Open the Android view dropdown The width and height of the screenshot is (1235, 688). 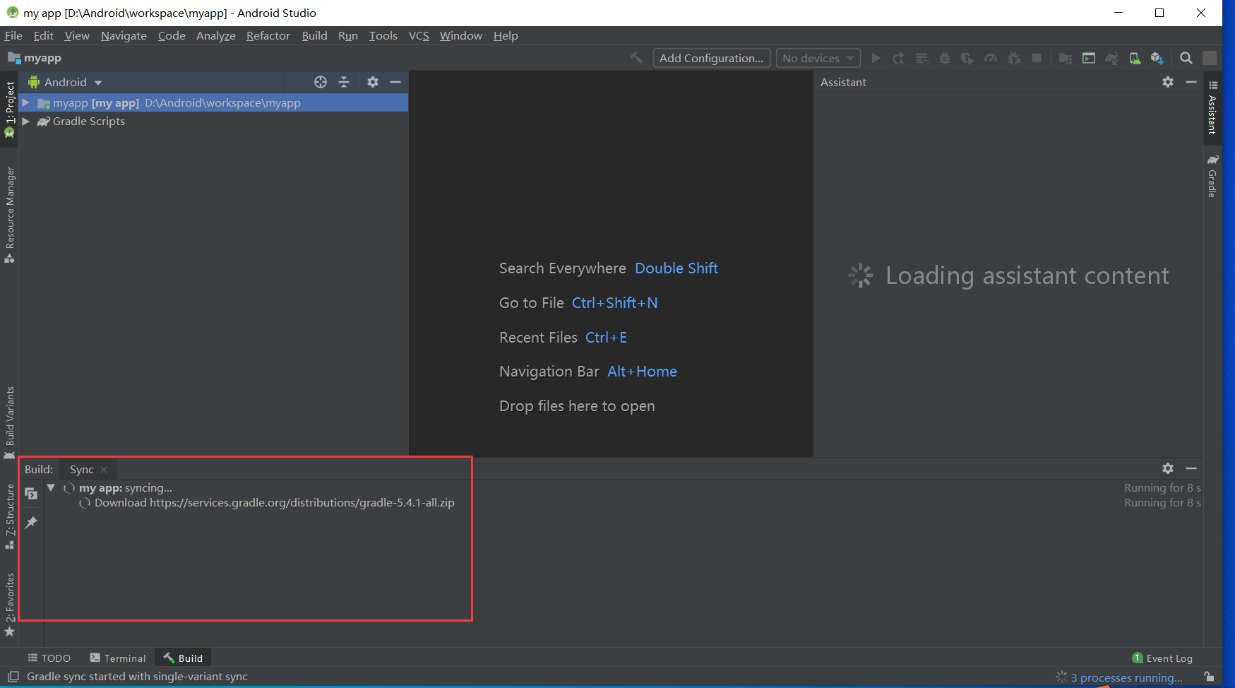[65, 82]
